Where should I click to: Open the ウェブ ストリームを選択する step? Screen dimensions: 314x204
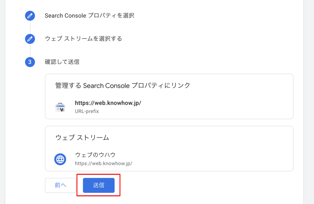pos(83,39)
